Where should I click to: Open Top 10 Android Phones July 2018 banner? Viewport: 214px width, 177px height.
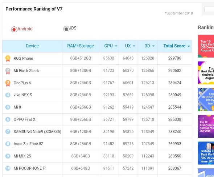point(206,126)
